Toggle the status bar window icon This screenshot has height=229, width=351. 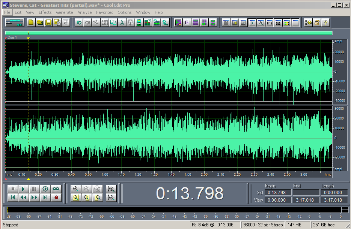point(295,22)
